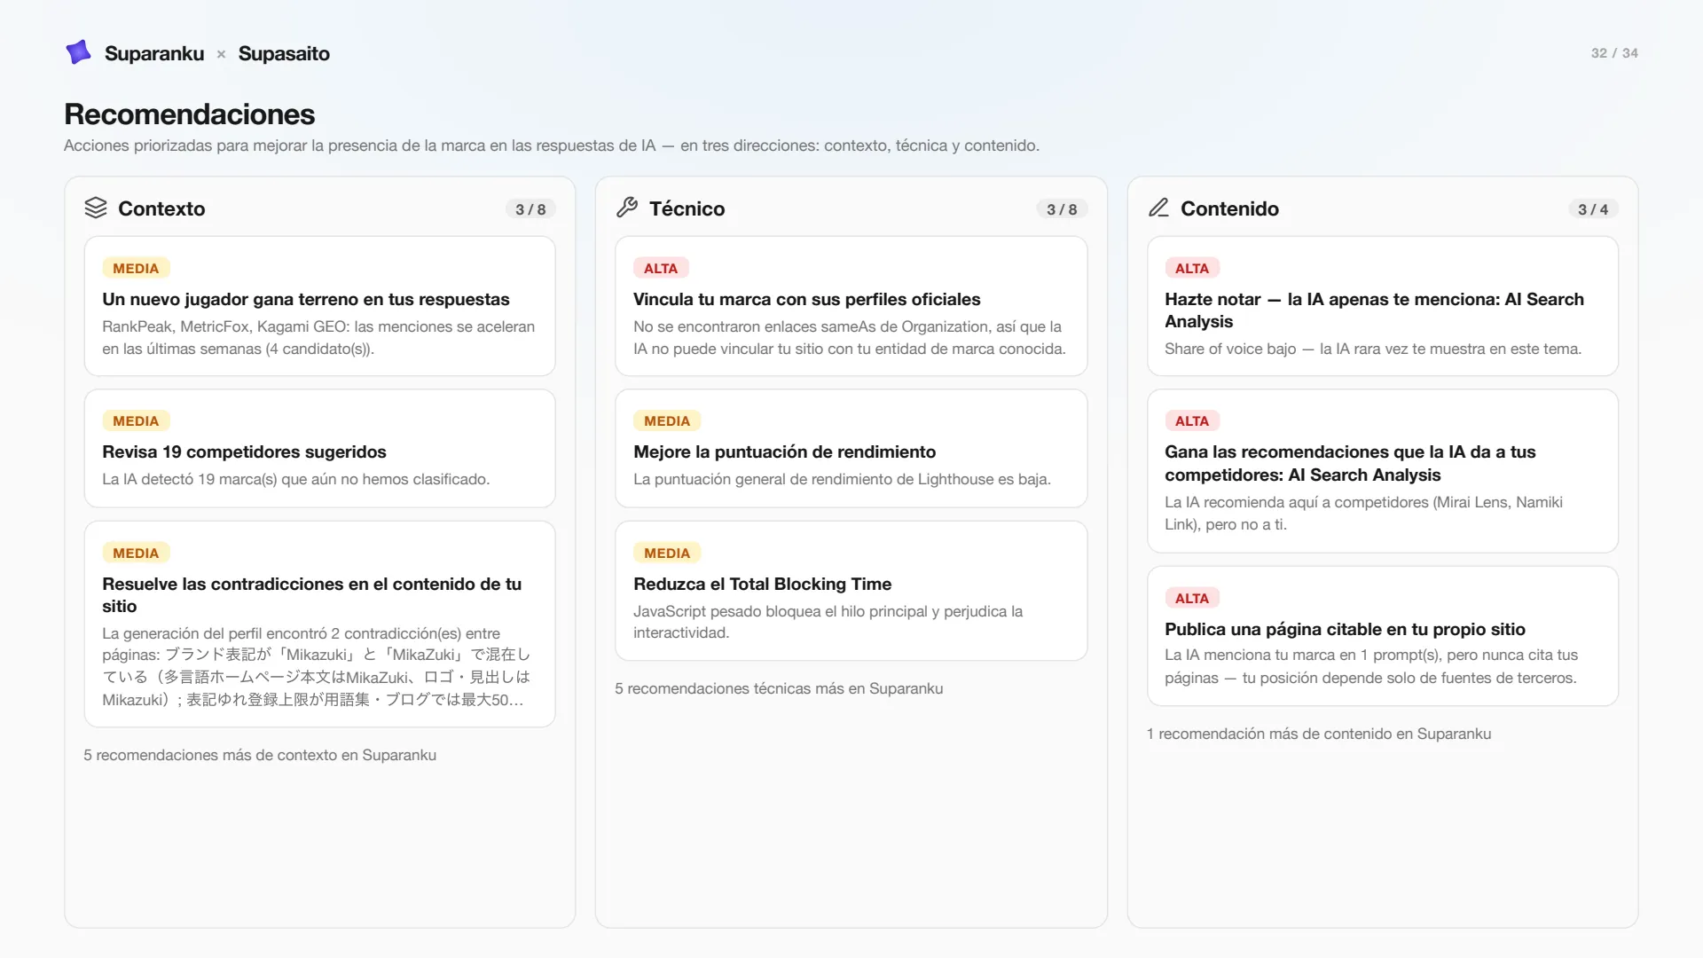Click text 'La IA detectó 19 marca(s)'
The height and width of the screenshot is (958, 1703).
295,479
